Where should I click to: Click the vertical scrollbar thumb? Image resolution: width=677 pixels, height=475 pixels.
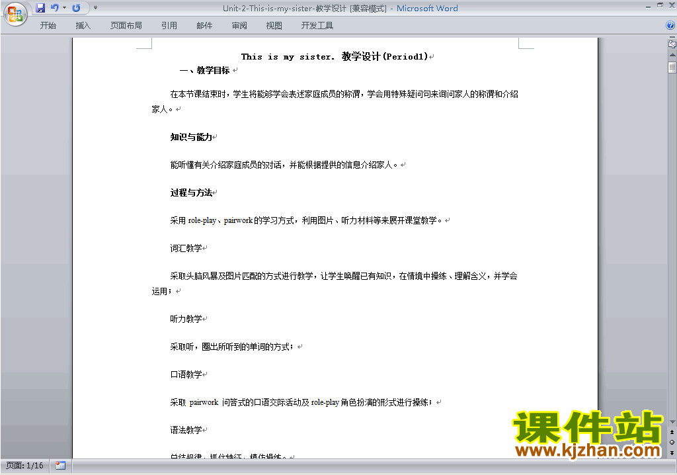[x=672, y=67]
